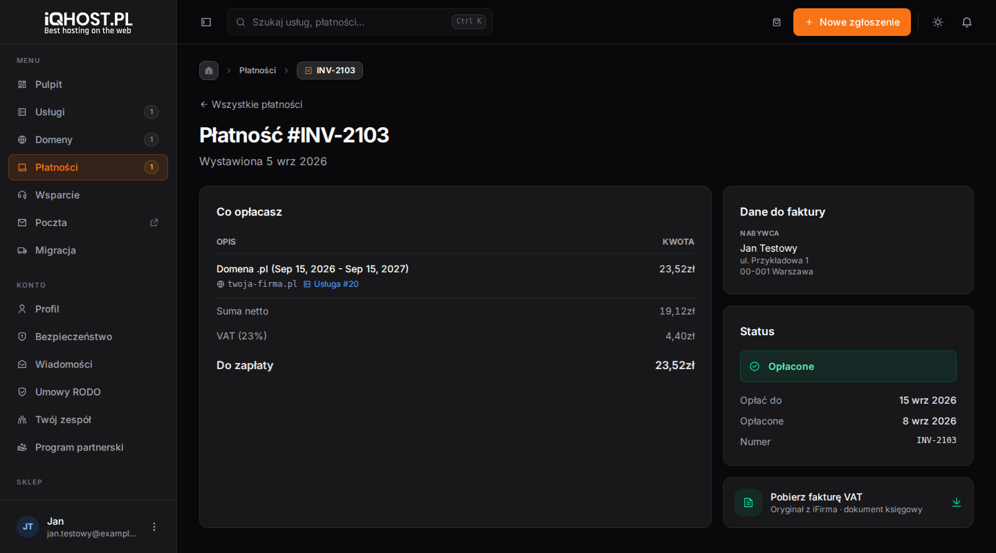Click the Opłacone status badge
This screenshot has width=996, height=553.
(848, 366)
